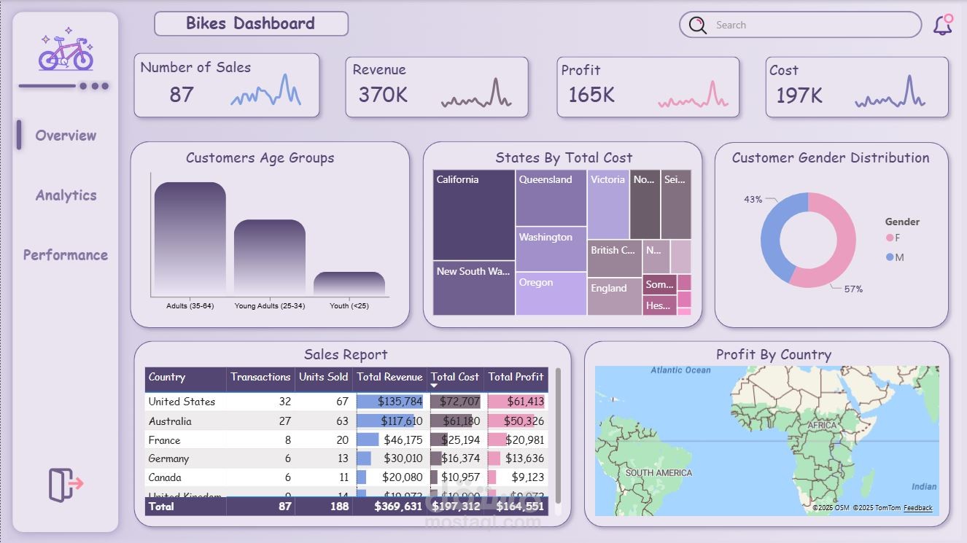Open the notifications bell icon
967x543 pixels.
[x=943, y=25]
